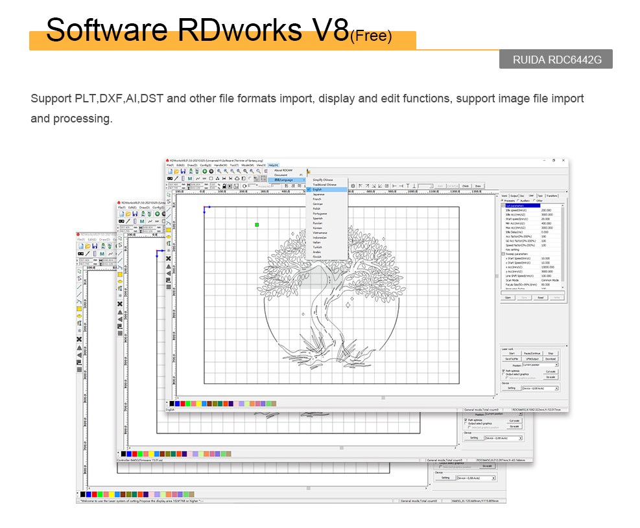Pick the blue color swatch in the middle window palette

pos(129,453)
